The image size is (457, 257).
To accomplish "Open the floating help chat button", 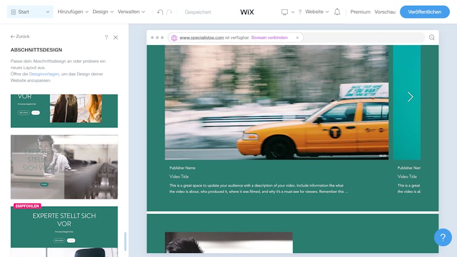I will click(443, 238).
